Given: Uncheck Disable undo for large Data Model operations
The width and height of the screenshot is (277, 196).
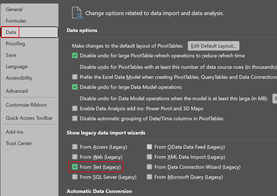Looking at the screenshot, I should [x=75, y=87].
